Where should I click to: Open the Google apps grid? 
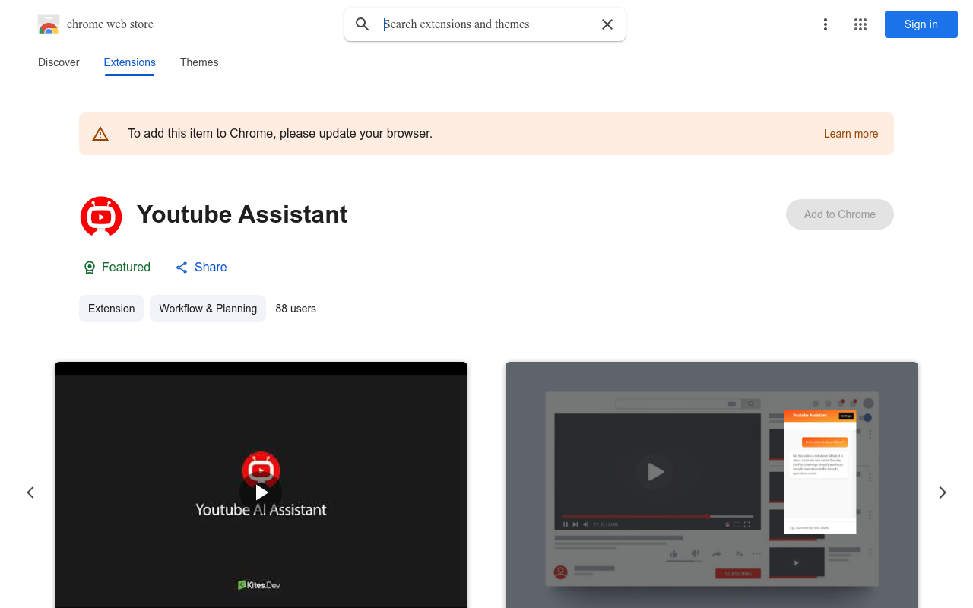tap(860, 24)
